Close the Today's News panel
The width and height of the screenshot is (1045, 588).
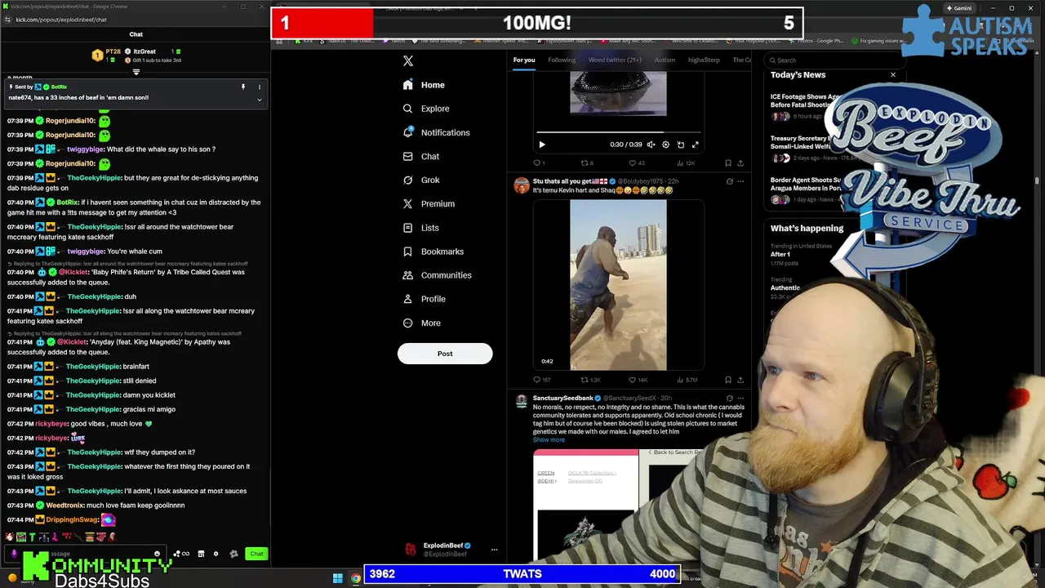[x=892, y=75]
